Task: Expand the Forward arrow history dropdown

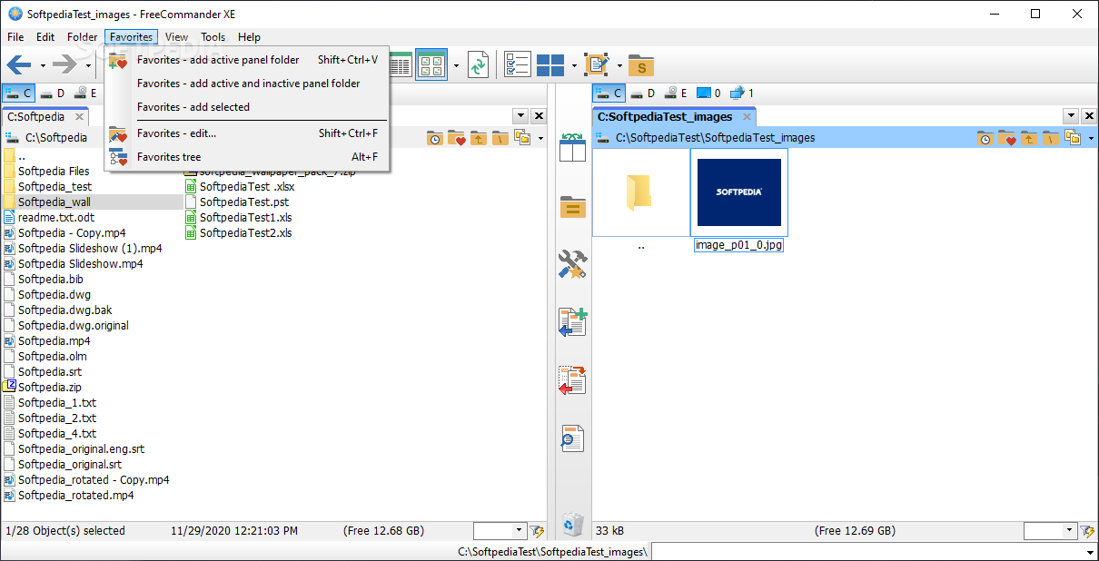Action: coord(88,65)
